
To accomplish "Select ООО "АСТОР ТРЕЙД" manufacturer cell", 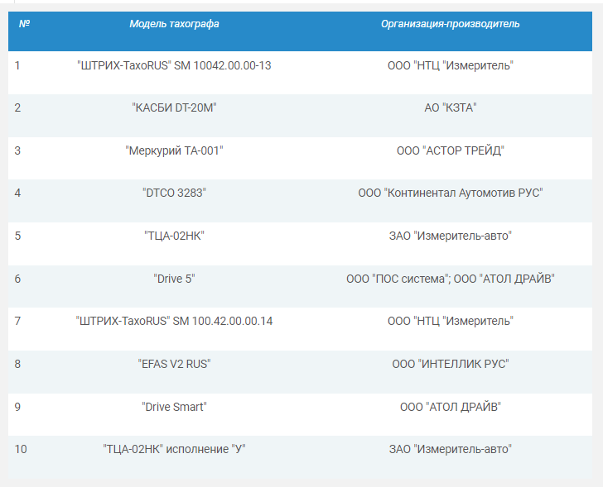I will tap(450, 150).
